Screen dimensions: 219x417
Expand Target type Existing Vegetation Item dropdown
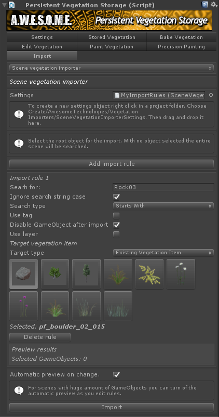163,253
